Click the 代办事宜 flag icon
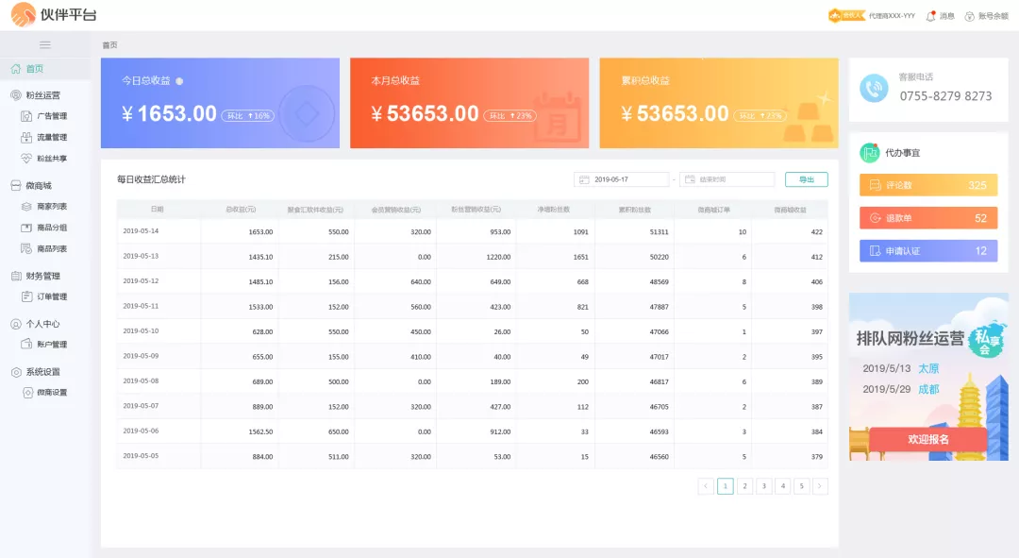The image size is (1019, 558). [x=869, y=152]
